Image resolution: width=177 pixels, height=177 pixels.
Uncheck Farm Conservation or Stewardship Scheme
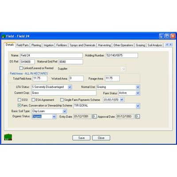pyautogui.click(x=19, y=105)
